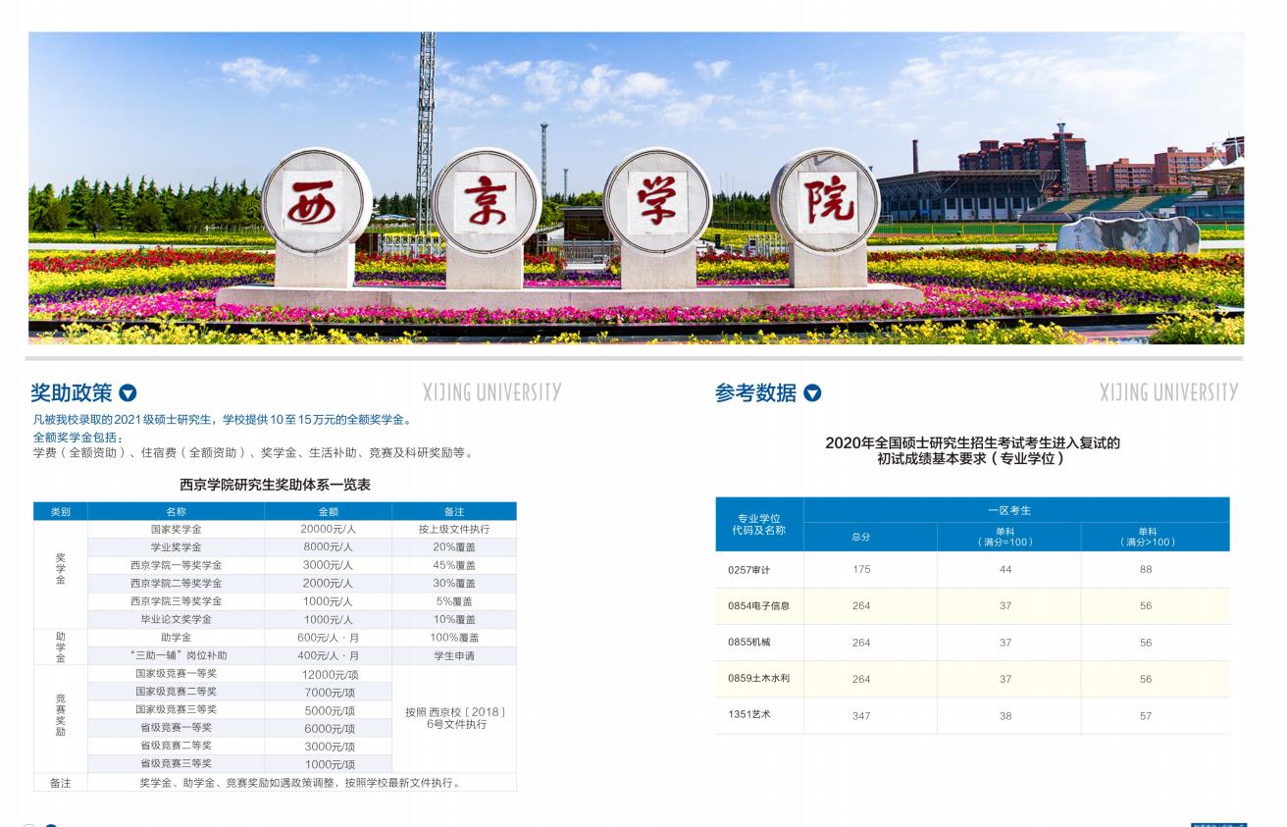Click the 国家级竞赛三等奖 cell
Viewport: 1287px width, 827px height.
[176, 709]
